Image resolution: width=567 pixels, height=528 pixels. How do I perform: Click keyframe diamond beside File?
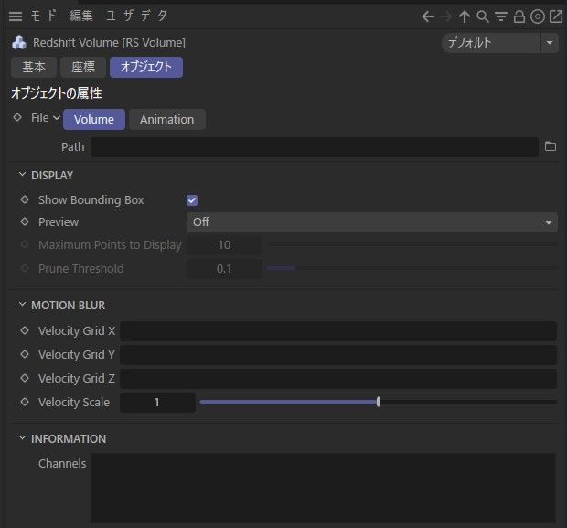pos(17,117)
